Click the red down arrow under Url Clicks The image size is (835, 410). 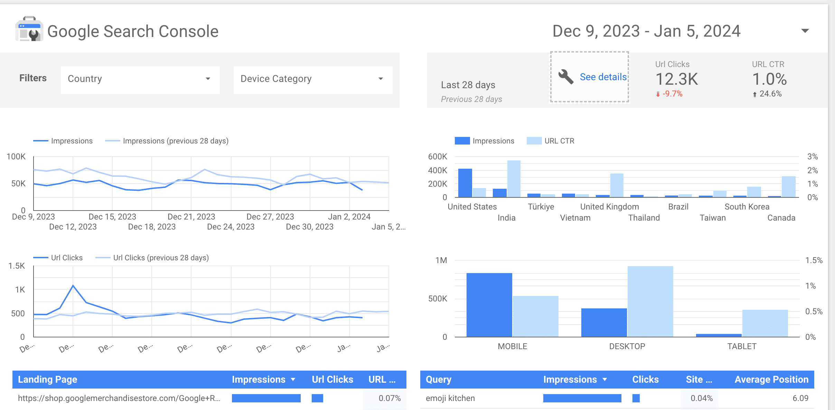click(658, 94)
